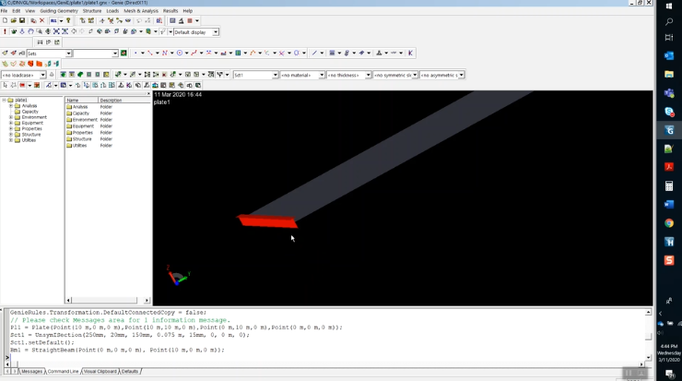This screenshot has height=381, width=682.
Task: Click the Open workspace folder icon
Action: coord(14,20)
